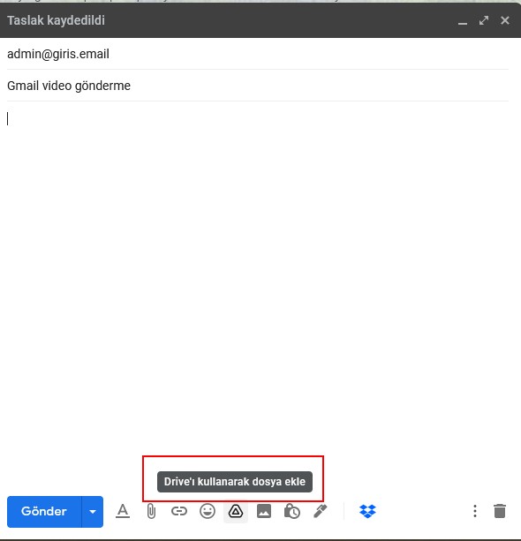Open the emoji picker smiley icon

click(x=208, y=511)
